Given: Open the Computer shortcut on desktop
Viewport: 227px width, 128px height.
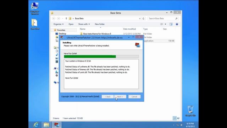Looking at the screenshot, I should [x=35, y=9].
